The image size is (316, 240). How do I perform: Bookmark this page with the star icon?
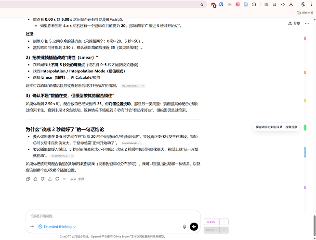pyautogui.click(x=202, y=4)
